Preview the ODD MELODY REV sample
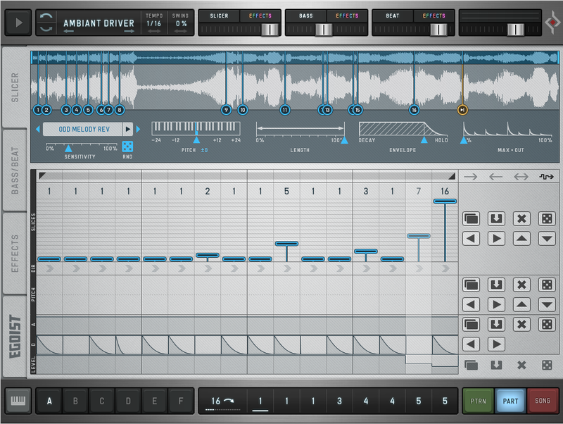Screen dimensions: 563x424 [127, 129]
